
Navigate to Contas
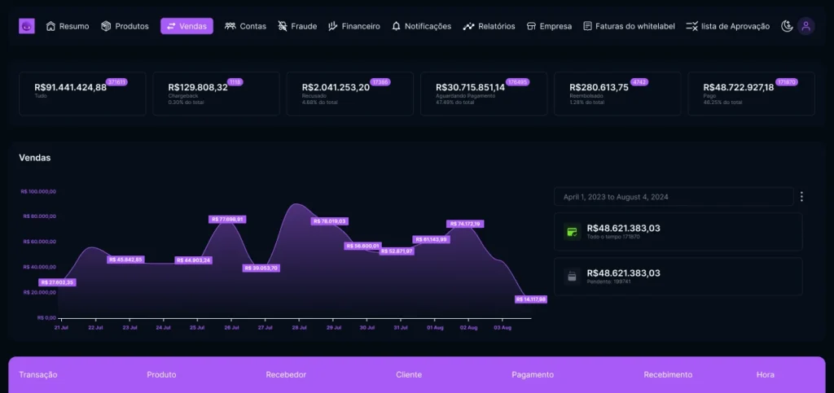pos(245,26)
